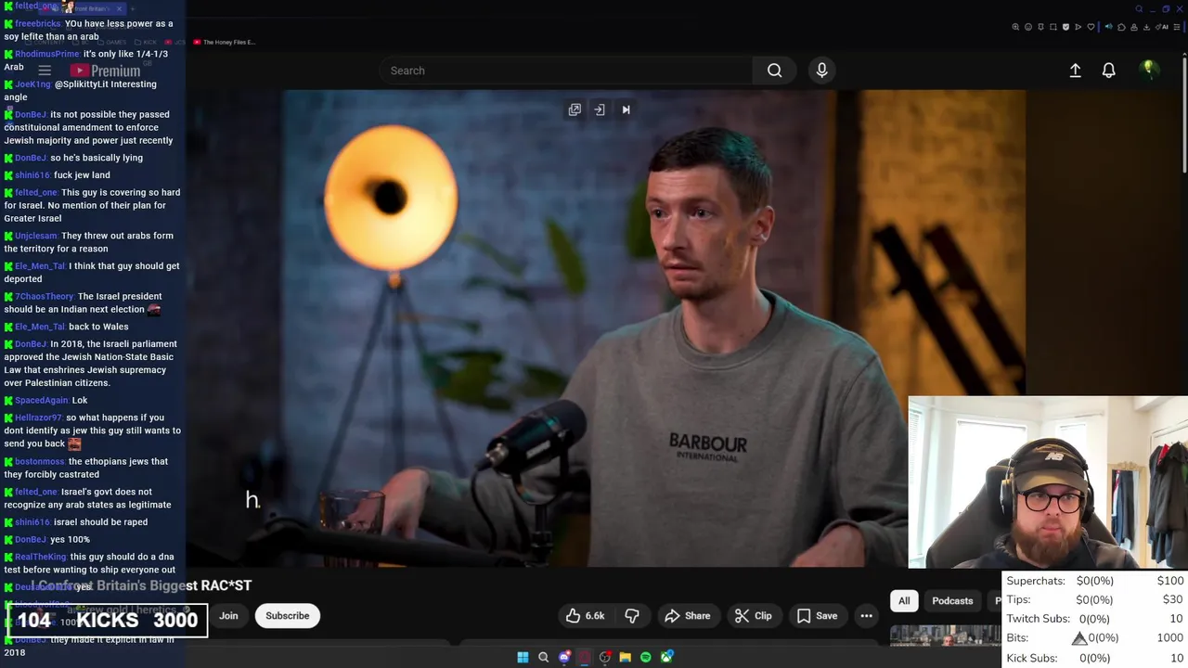Open Windows taskbar search
The image size is (1188, 668).
coord(544,657)
